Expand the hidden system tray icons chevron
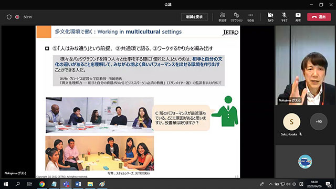Screen dimensions: 336x189 [271, 184]
